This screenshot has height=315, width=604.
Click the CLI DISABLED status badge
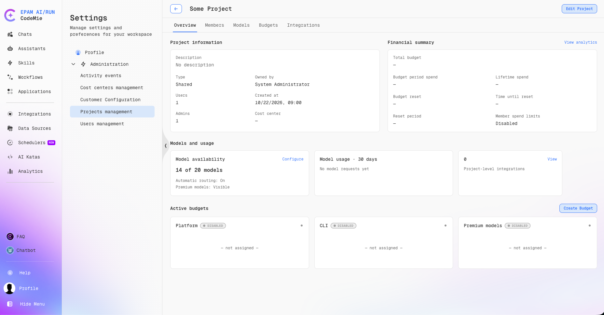click(343, 226)
